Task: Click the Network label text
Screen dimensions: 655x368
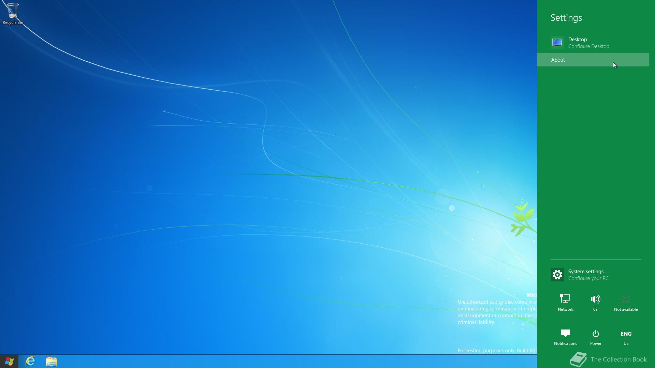Action: click(565, 309)
